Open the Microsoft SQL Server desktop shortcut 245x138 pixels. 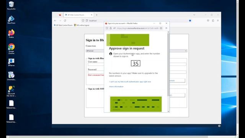(11, 91)
